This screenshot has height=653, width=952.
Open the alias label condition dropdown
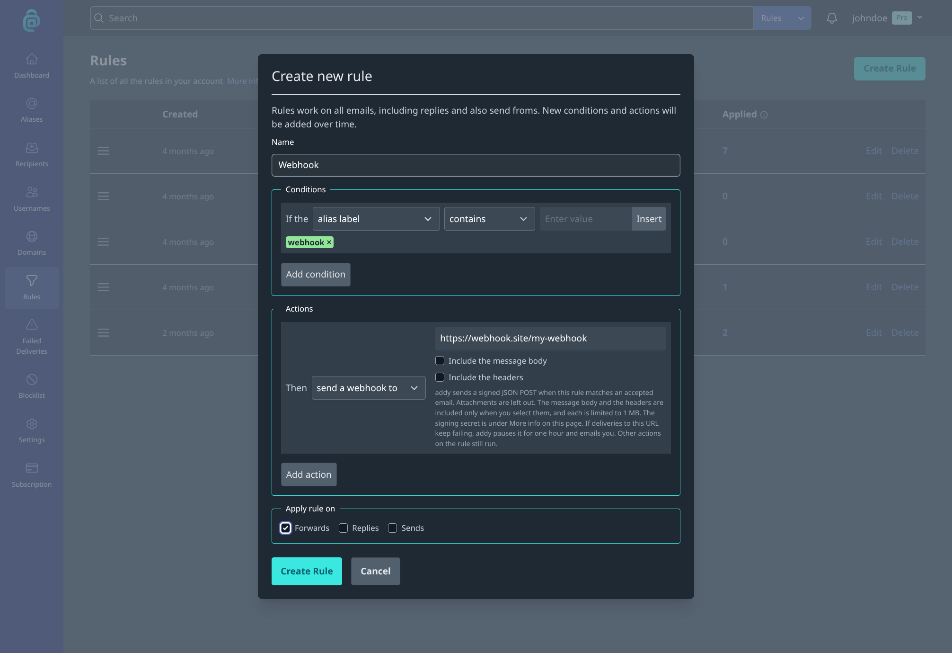376,219
